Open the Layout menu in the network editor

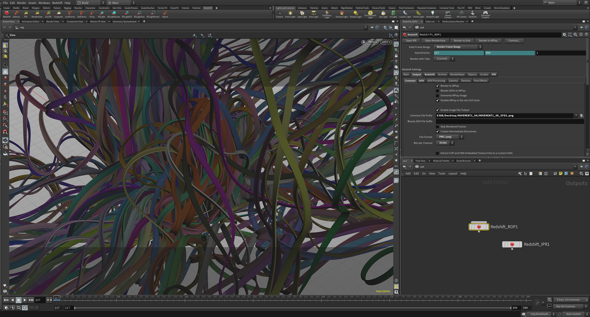[452, 174]
